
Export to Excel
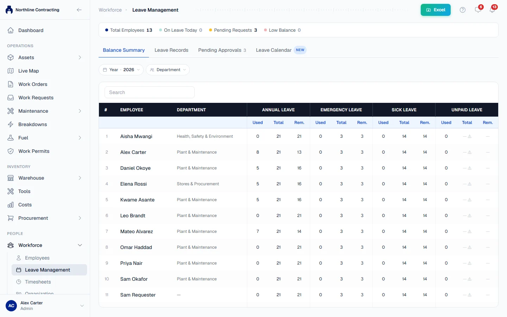click(x=436, y=10)
